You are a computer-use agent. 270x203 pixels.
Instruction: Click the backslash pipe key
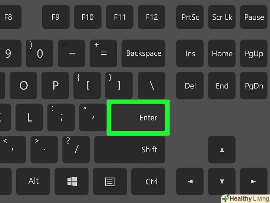[x=152, y=86]
